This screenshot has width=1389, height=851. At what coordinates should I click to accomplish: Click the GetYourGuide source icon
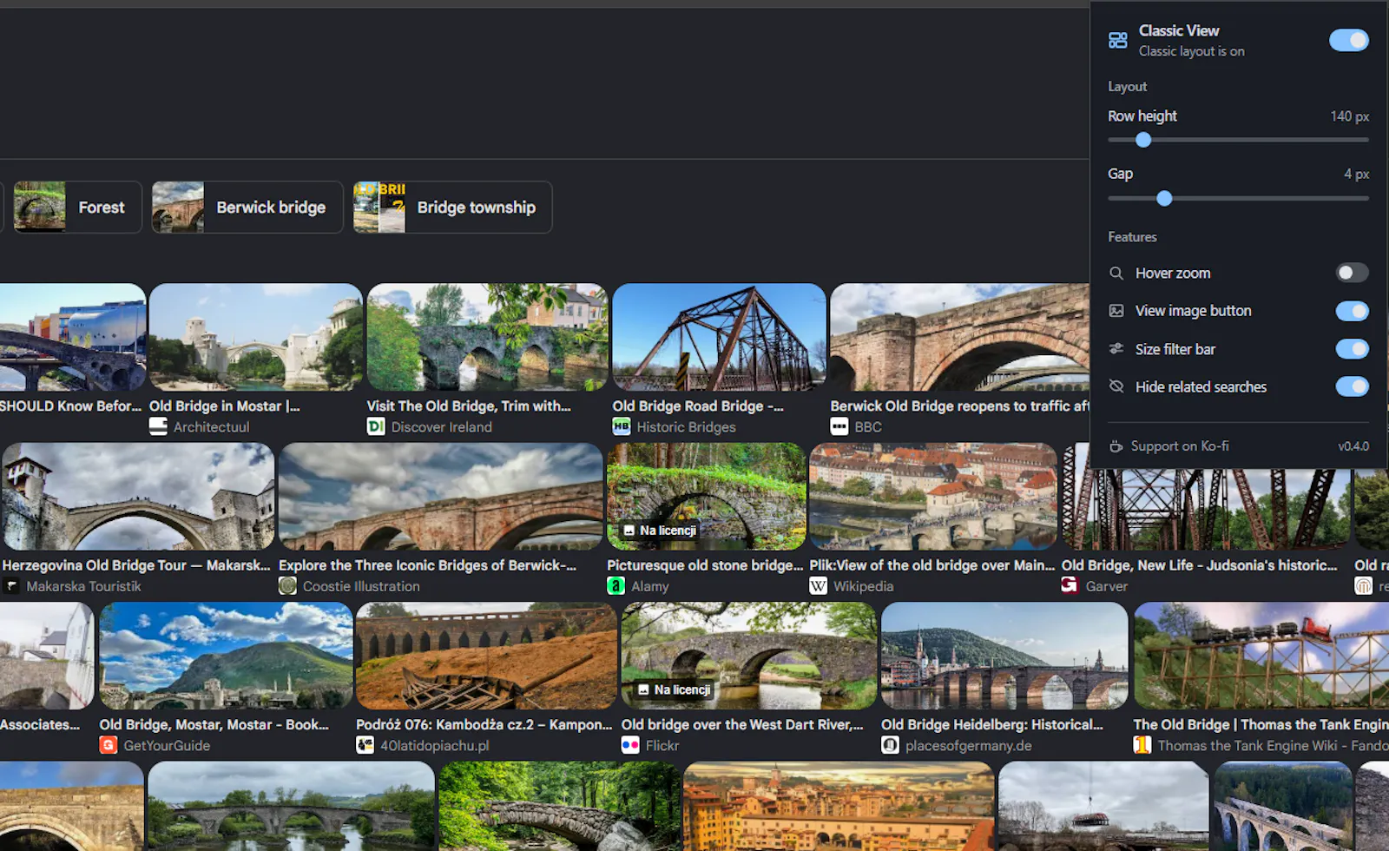[109, 745]
